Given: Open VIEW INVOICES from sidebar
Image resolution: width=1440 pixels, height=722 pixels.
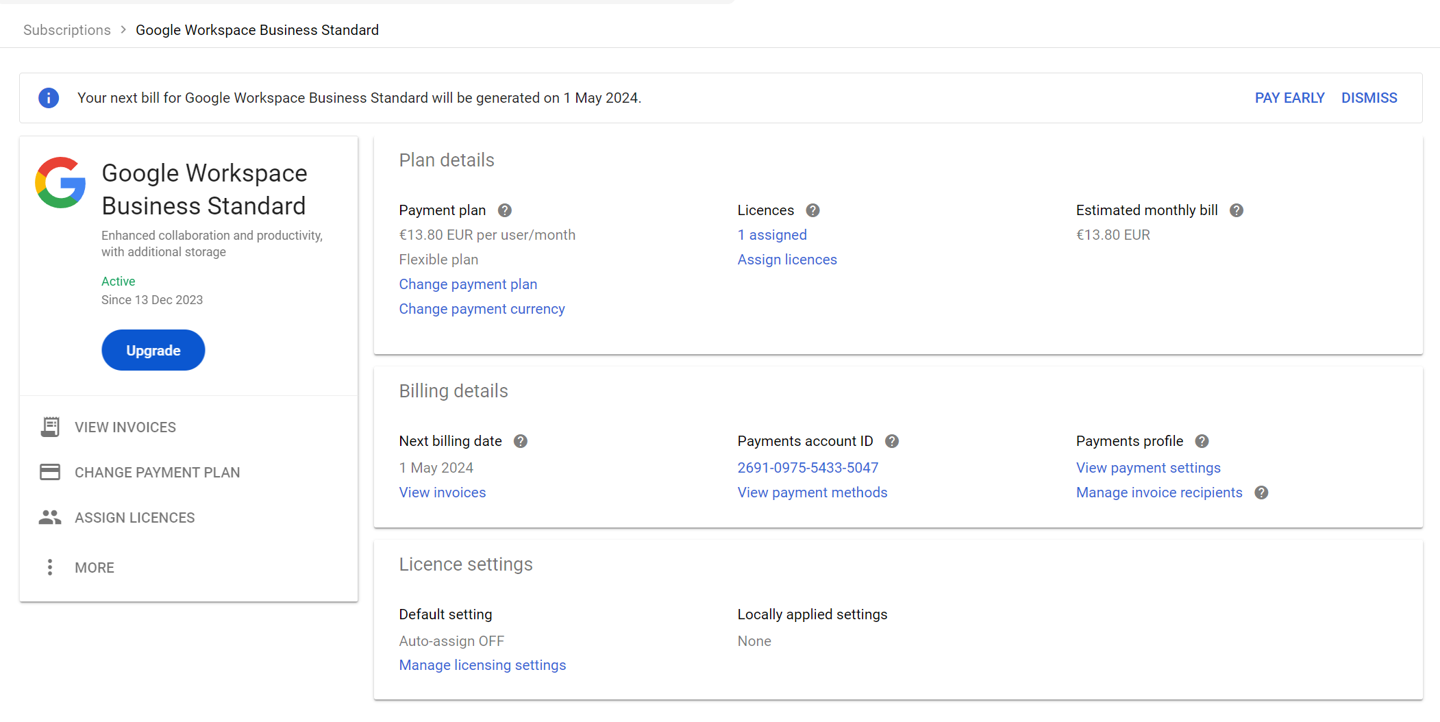Looking at the screenshot, I should [x=125, y=427].
